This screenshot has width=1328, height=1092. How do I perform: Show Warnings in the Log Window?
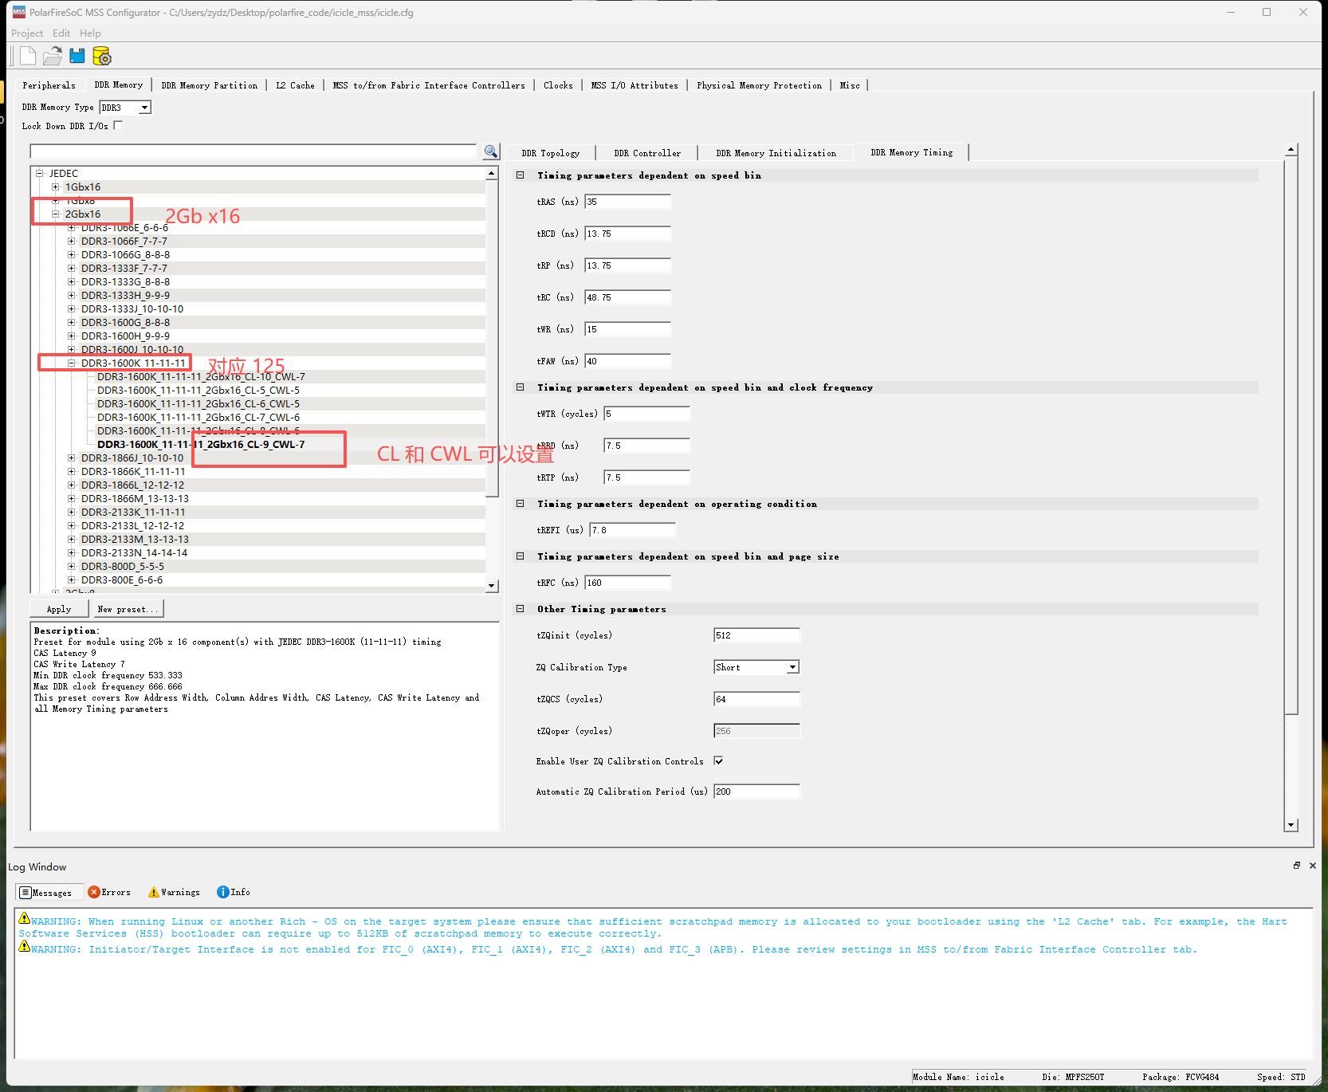(175, 892)
